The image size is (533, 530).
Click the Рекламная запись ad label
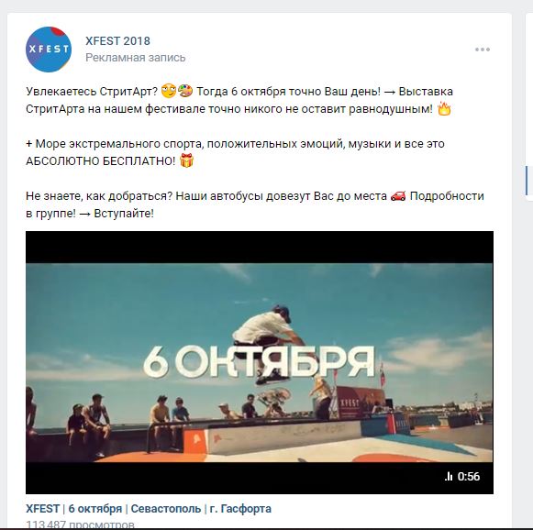[x=135, y=58]
